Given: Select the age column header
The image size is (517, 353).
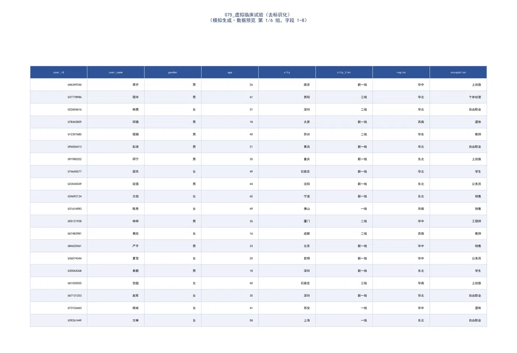Looking at the screenshot, I should 230,72.
